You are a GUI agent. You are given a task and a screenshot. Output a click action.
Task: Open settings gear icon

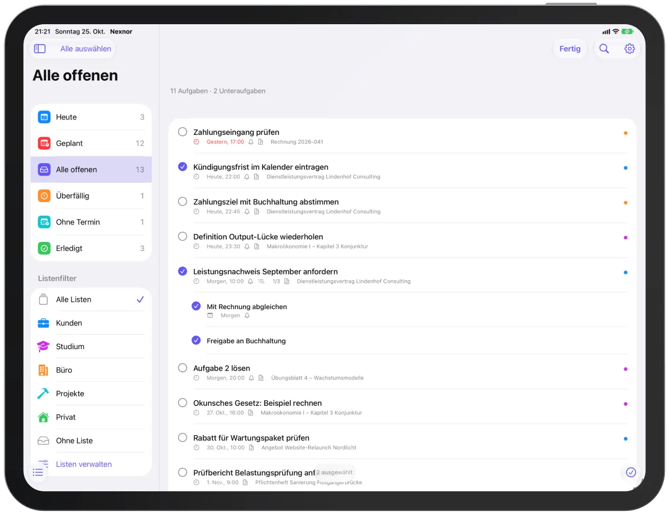629,49
